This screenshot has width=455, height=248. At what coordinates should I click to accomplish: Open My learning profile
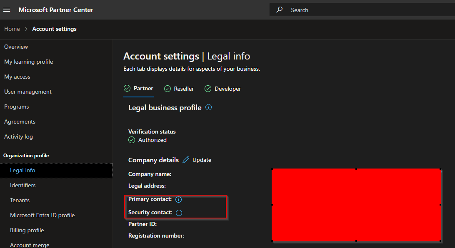click(x=28, y=62)
